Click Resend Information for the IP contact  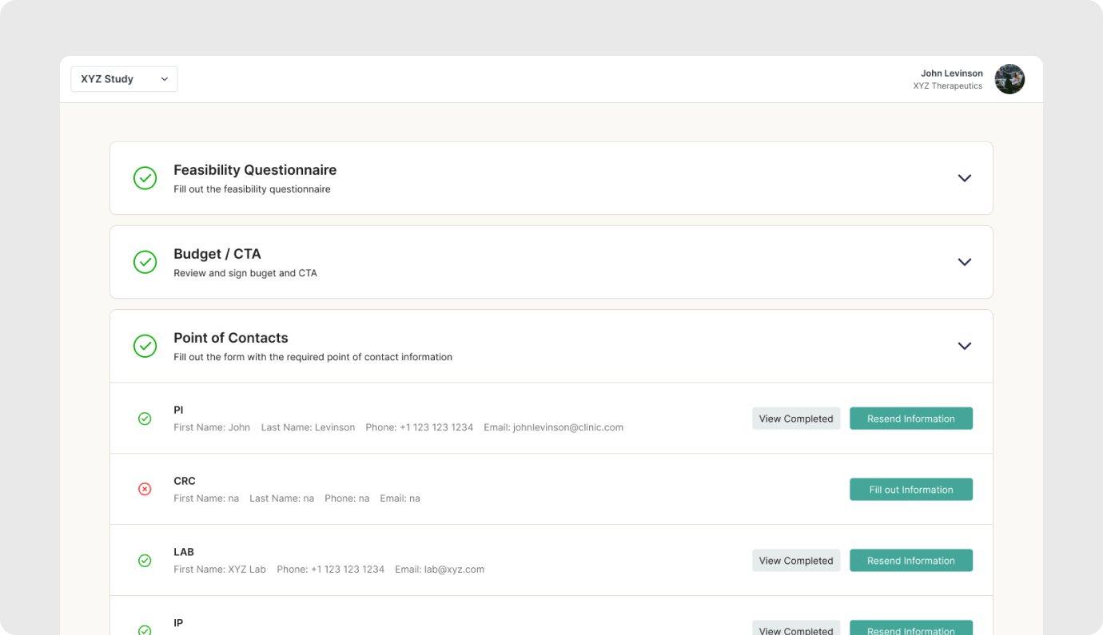(910, 629)
